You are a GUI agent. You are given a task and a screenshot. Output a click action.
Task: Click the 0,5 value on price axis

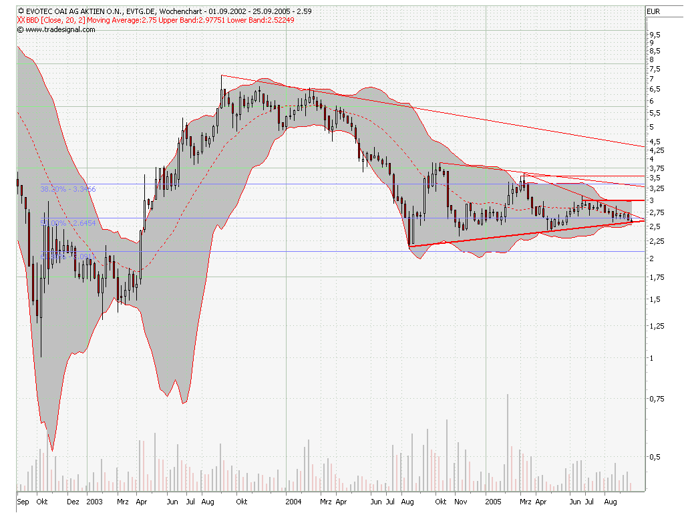click(x=655, y=457)
